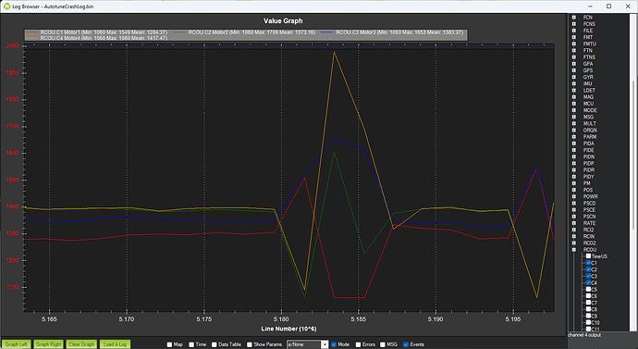Expand the MODE message group
638x349 pixels.
(x=573, y=110)
